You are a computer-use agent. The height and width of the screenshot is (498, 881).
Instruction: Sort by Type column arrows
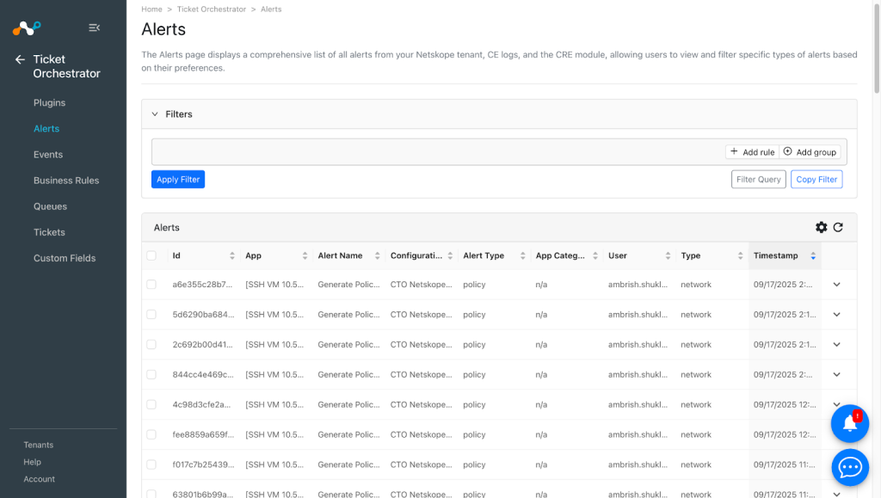click(x=740, y=255)
